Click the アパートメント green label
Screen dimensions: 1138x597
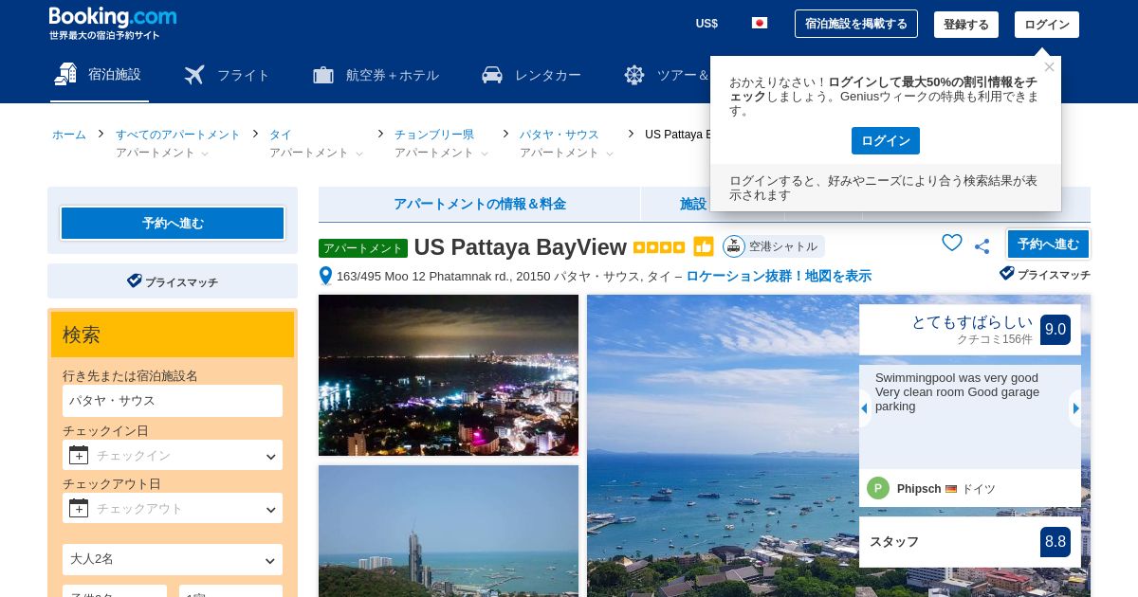[x=363, y=248]
